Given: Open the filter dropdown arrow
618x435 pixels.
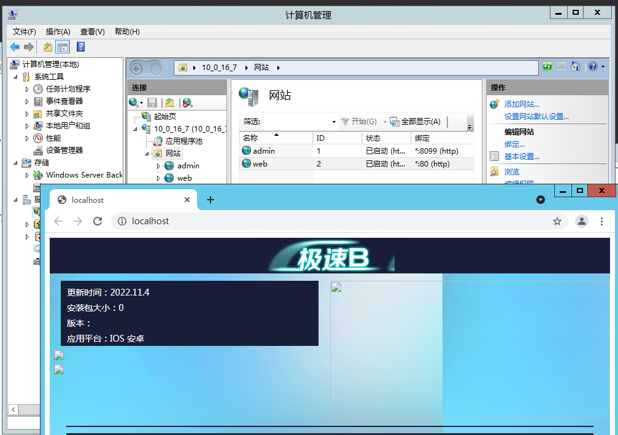Looking at the screenshot, I should pos(334,122).
